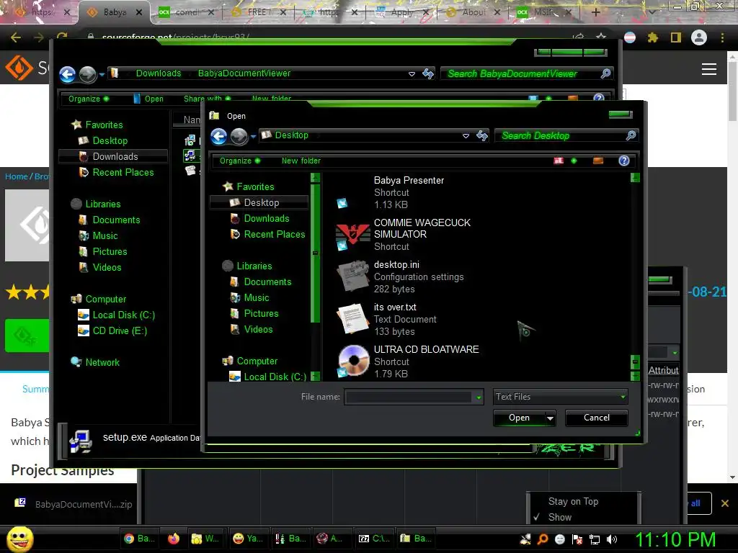Select COMMIE WAGECUCK SIMULATOR shortcut icon
The image size is (738, 553).
[352, 235]
